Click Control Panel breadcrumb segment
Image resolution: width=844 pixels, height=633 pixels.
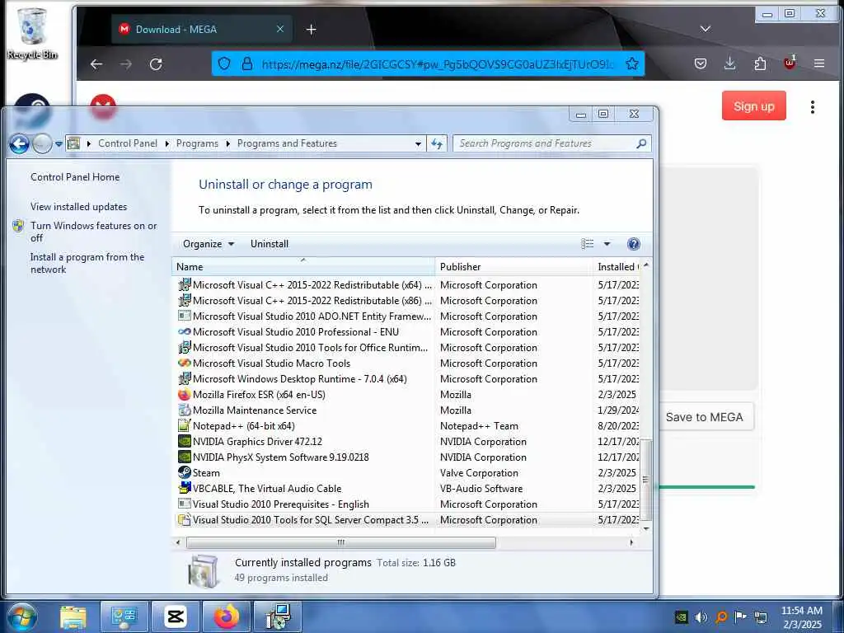click(x=128, y=143)
